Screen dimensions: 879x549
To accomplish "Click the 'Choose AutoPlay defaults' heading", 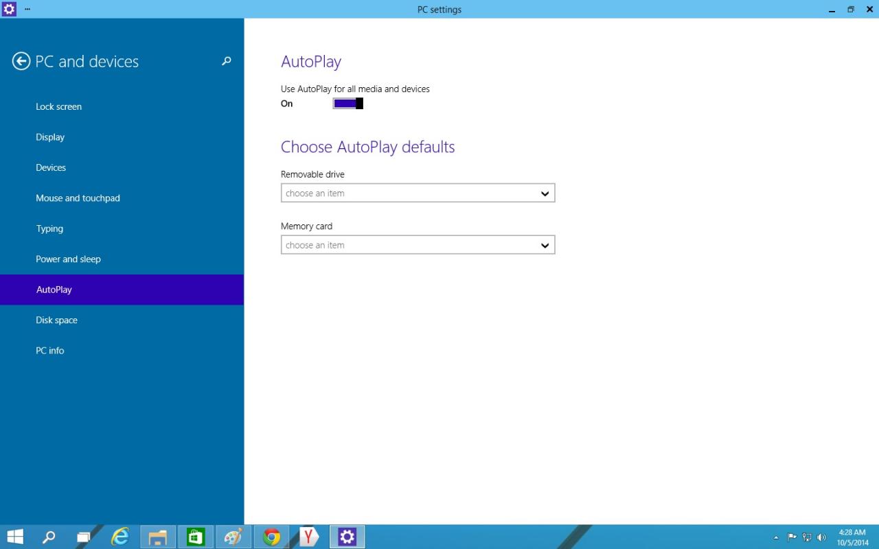I will pos(367,147).
